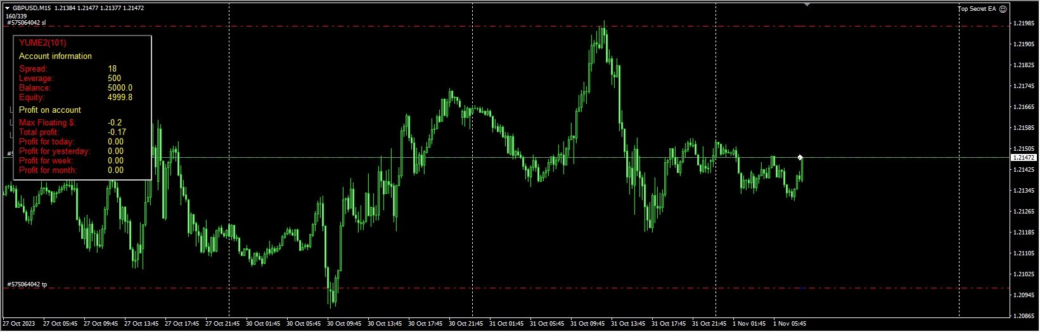The width and height of the screenshot is (1040, 332).
Task: Click the 1.21585 price scale label
Action: point(1024,128)
